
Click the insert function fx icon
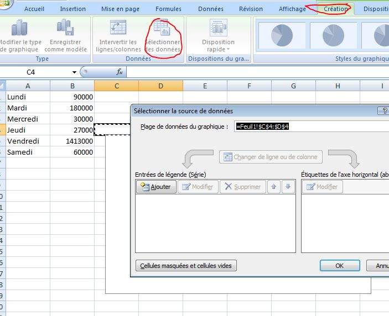(x=119, y=72)
